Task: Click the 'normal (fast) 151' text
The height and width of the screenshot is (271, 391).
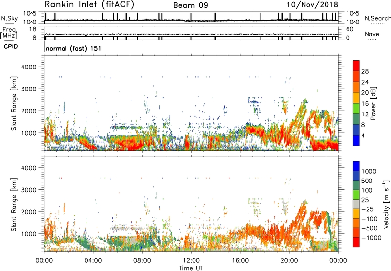Action: click(74, 48)
